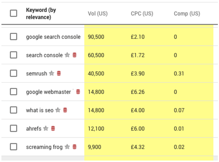Sort table by Vol (US) header
219x162 pixels.
[x=97, y=13]
